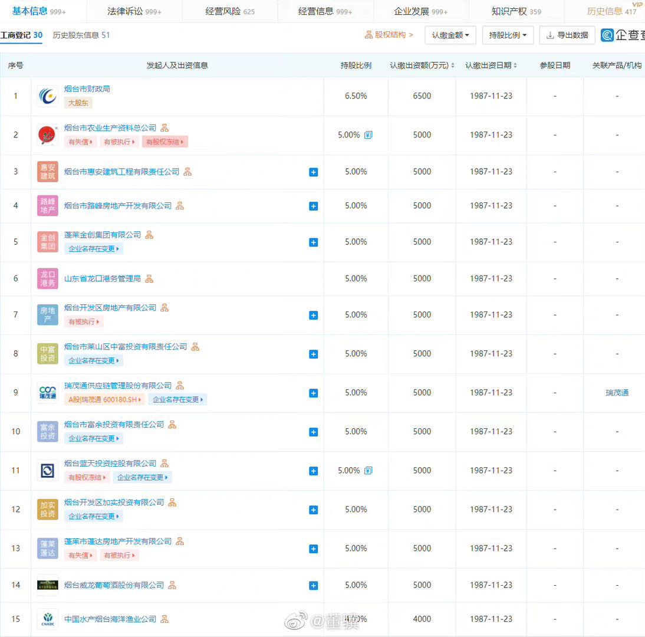
Task: Click the 导出数据 export button
Action: pos(567,35)
